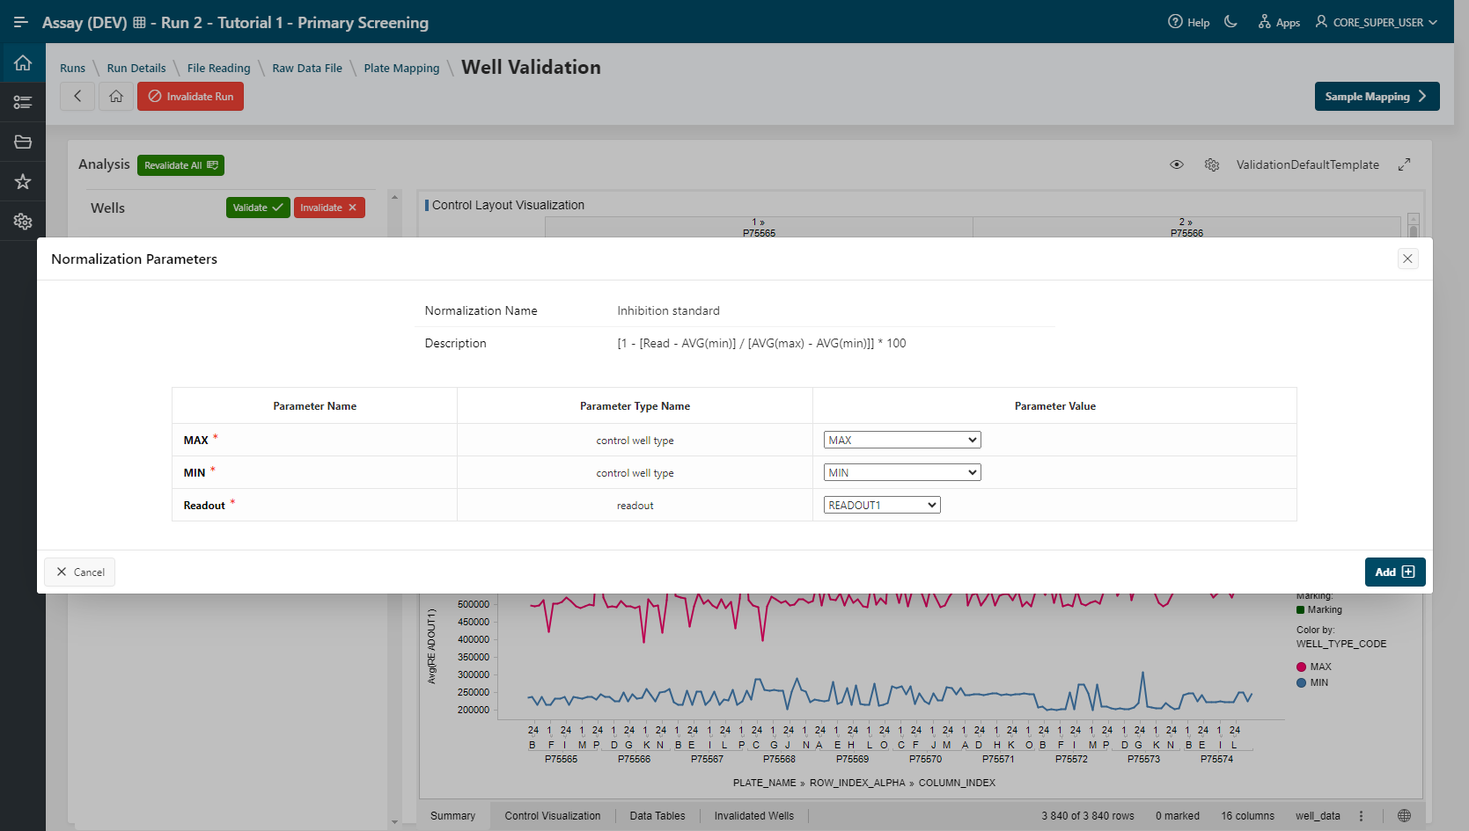
Task: Click the red Invalidate wells button
Action: [329, 208]
